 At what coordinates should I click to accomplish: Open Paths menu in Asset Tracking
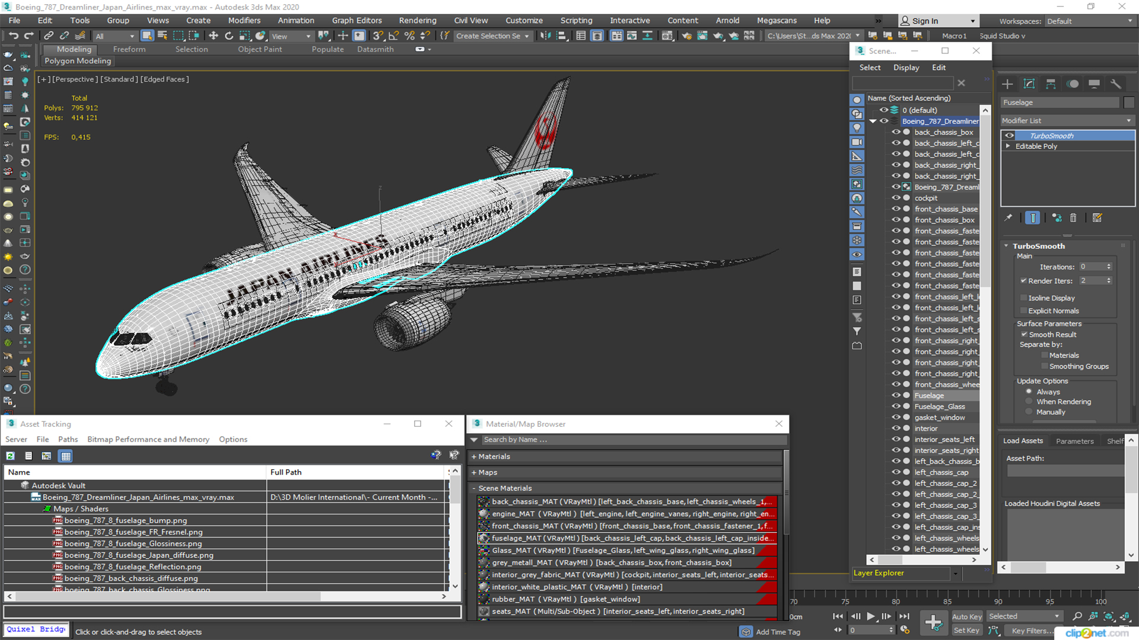[68, 439]
